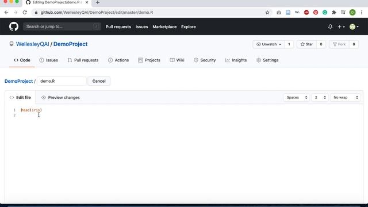Open Marketplace in the top navigation
Viewport: 368px width, 207px height.
[x=164, y=27]
